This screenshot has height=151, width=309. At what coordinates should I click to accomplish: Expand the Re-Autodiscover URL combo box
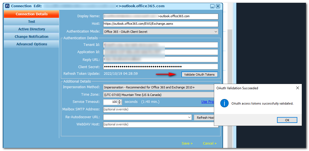pyautogui.click(x=189, y=117)
